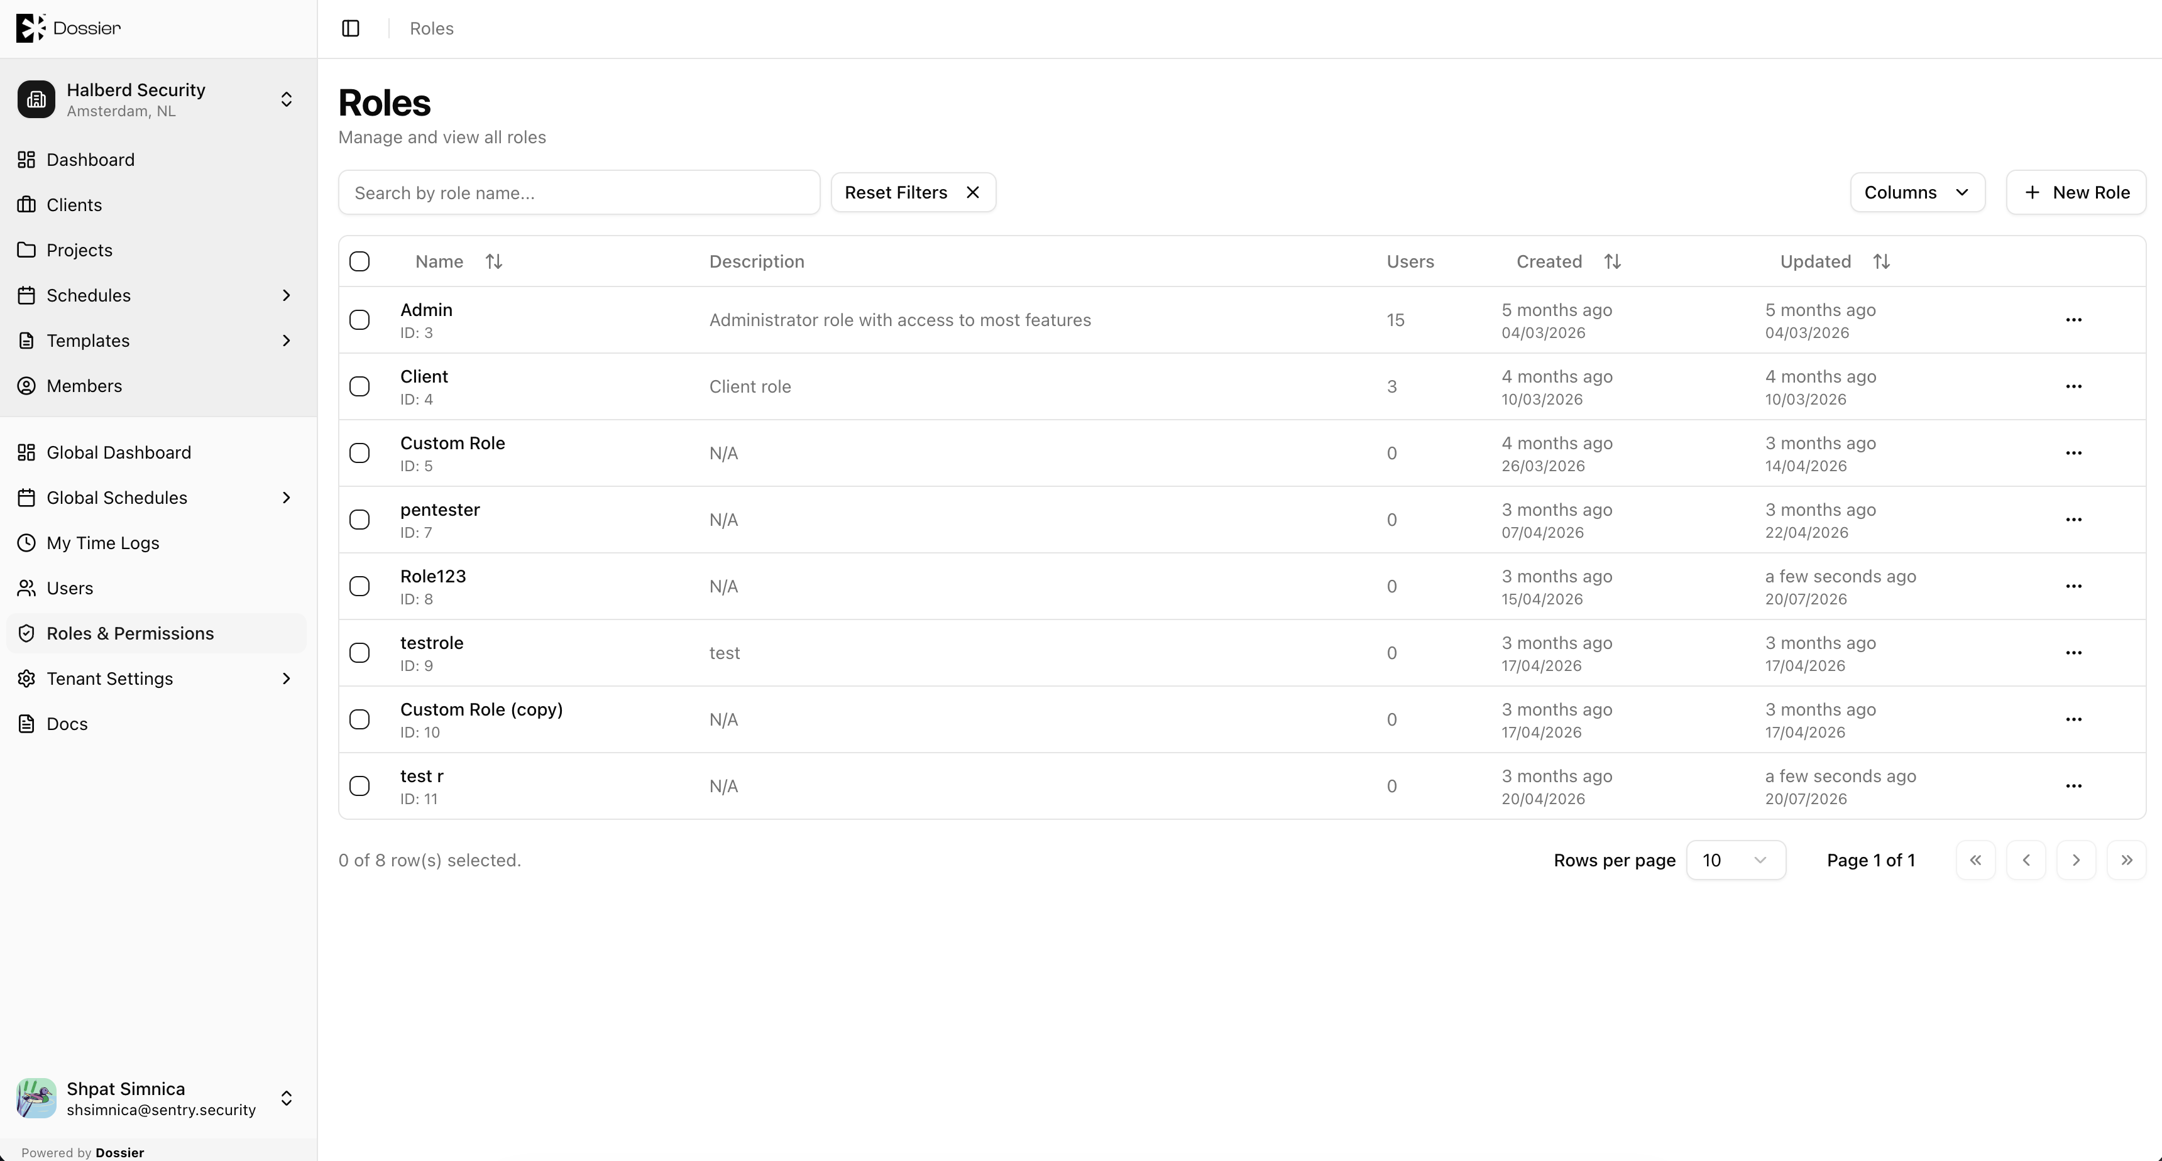Viewport: 2162px width, 1161px height.
Task: Open actions for Custom Role (copy)
Action: point(2073,720)
